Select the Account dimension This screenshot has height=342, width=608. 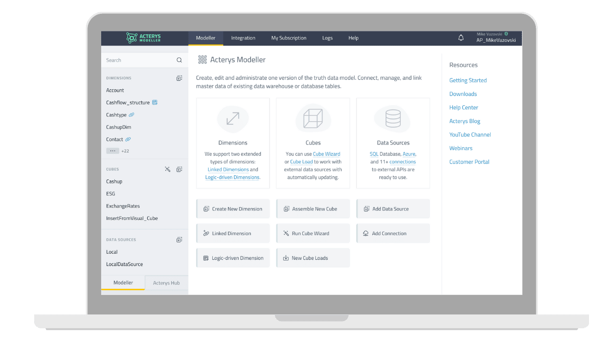click(x=115, y=90)
